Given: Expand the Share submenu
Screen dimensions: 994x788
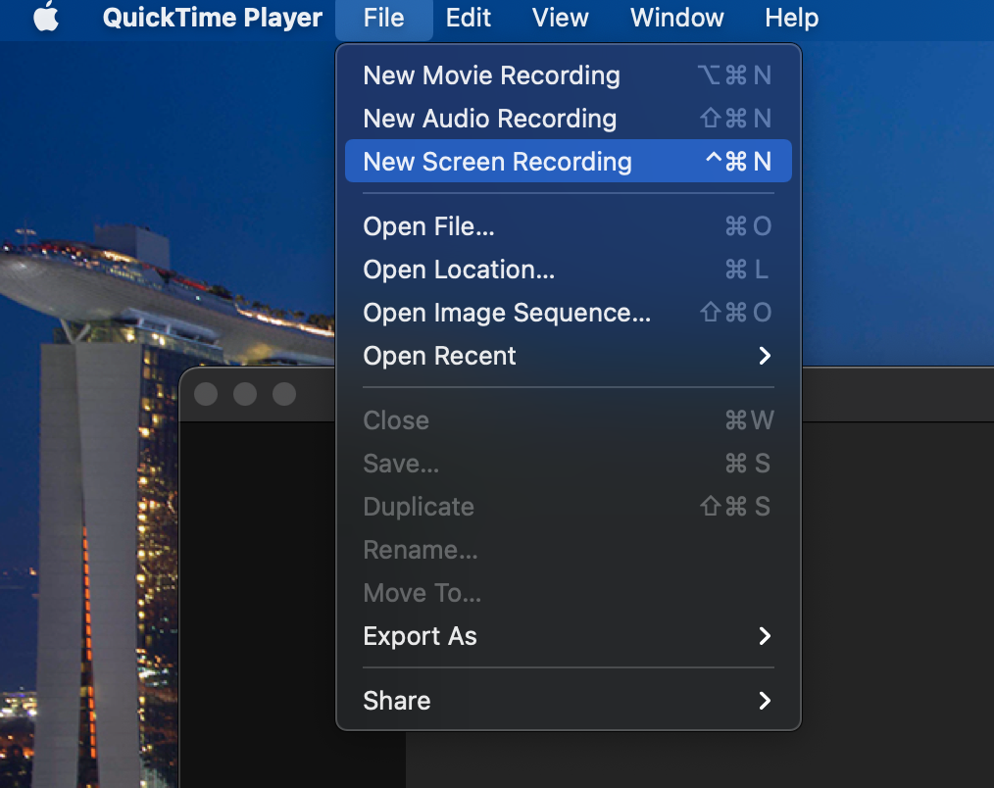Looking at the screenshot, I should click(x=568, y=701).
